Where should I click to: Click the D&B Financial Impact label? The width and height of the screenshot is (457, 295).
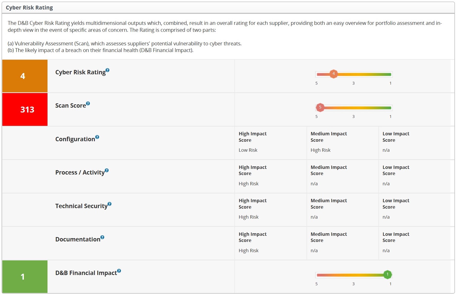point(86,273)
